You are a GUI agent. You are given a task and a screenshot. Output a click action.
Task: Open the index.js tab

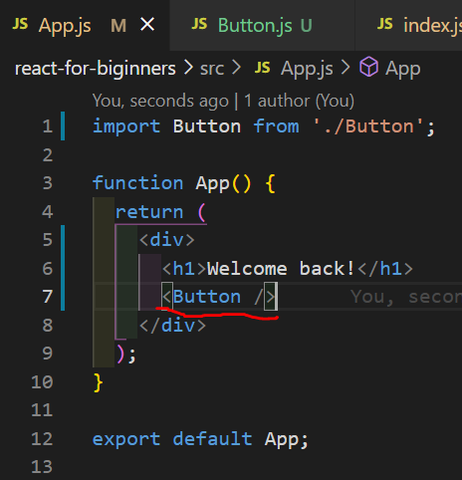(x=408, y=25)
